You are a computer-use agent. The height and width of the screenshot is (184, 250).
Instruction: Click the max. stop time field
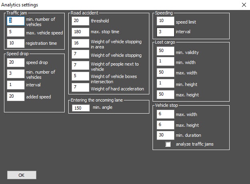point(81,32)
